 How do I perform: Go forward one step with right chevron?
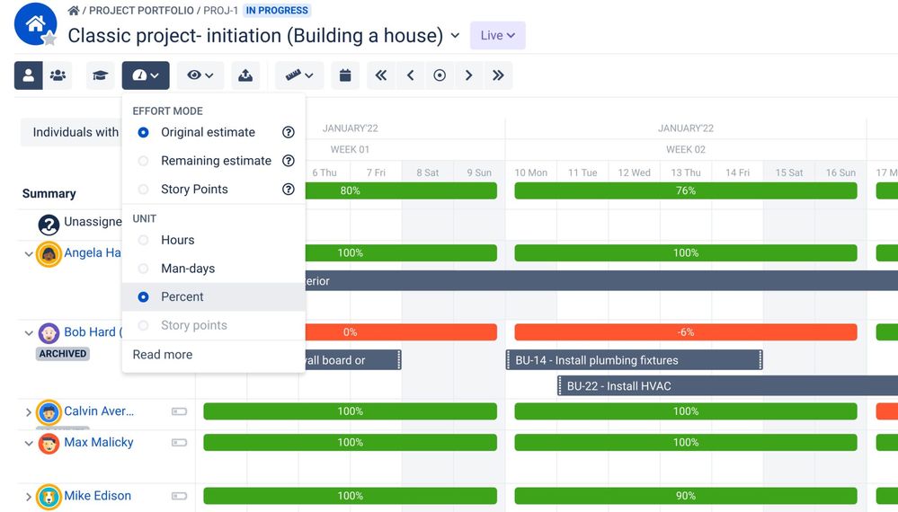[x=468, y=75]
